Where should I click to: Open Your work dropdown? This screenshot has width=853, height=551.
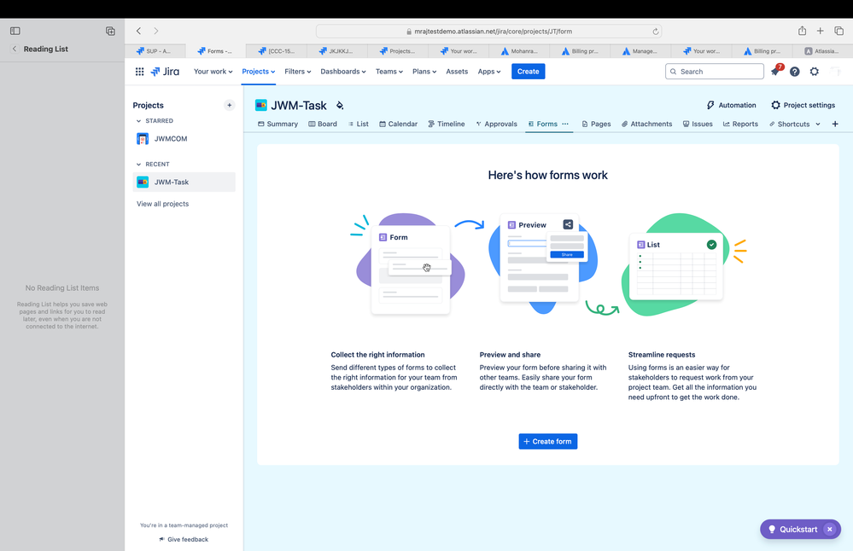[213, 71]
